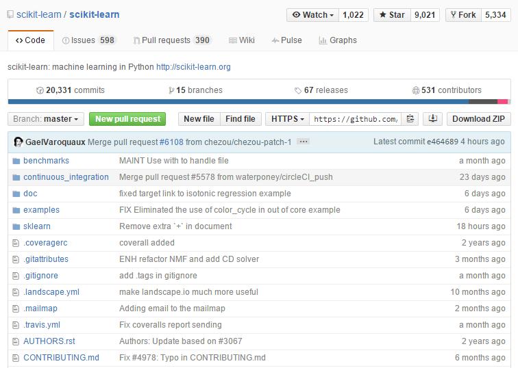Click the CONTRIBUTING.md file icon
The width and height of the screenshot is (518, 368).
click(x=16, y=358)
